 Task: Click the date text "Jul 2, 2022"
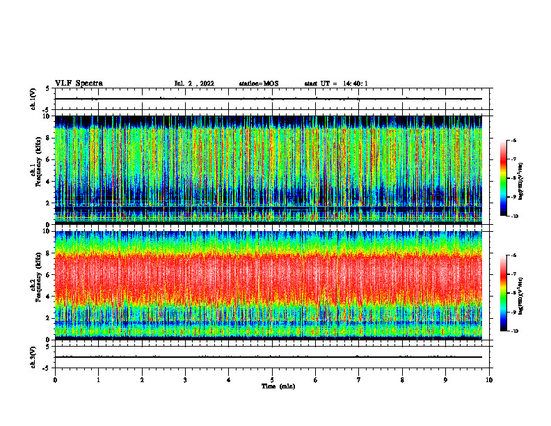pyautogui.click(x=194, y=84)
